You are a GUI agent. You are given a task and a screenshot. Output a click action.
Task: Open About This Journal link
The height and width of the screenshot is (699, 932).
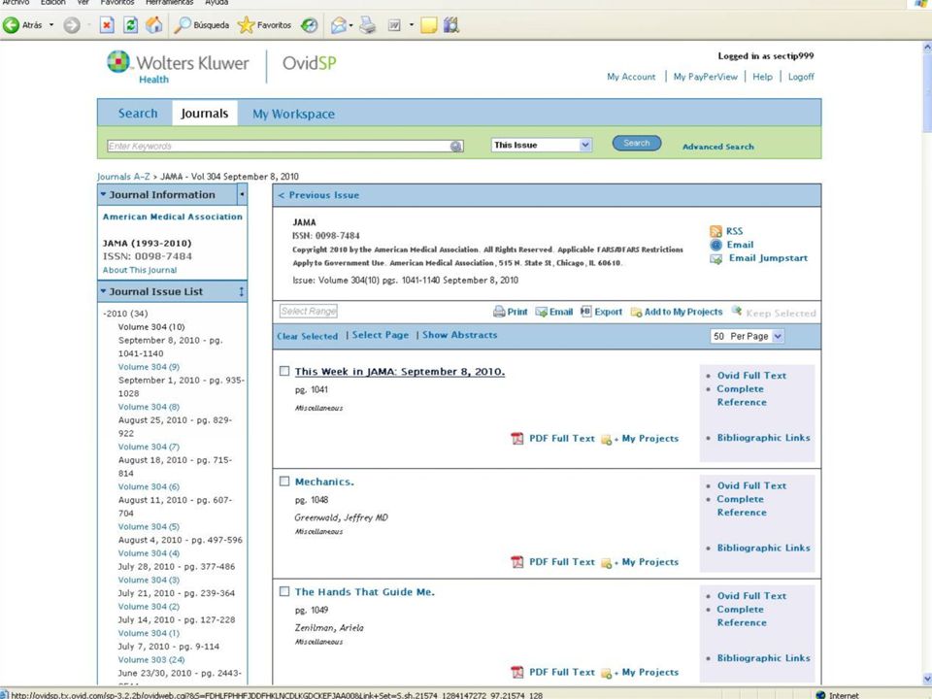click(140, 270)
